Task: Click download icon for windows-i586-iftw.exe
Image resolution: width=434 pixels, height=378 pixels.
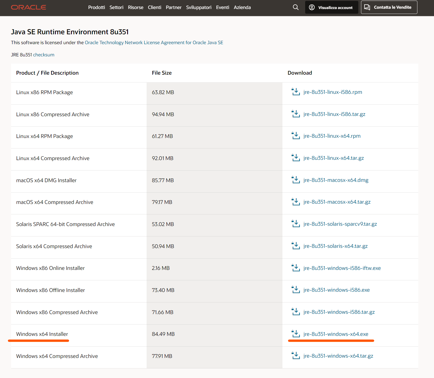Action: [x=296, y=268]
